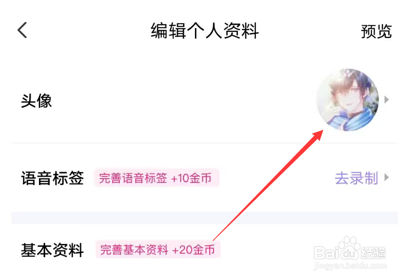Tap the 完善语音标签 +10金币 badge
Screen dimensions: 409x280
(x=156, y=178)
